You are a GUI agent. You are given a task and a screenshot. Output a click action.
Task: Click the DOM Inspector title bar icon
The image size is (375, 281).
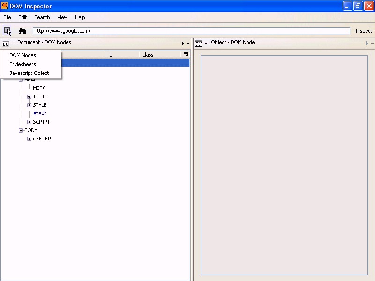pos(5,6)
